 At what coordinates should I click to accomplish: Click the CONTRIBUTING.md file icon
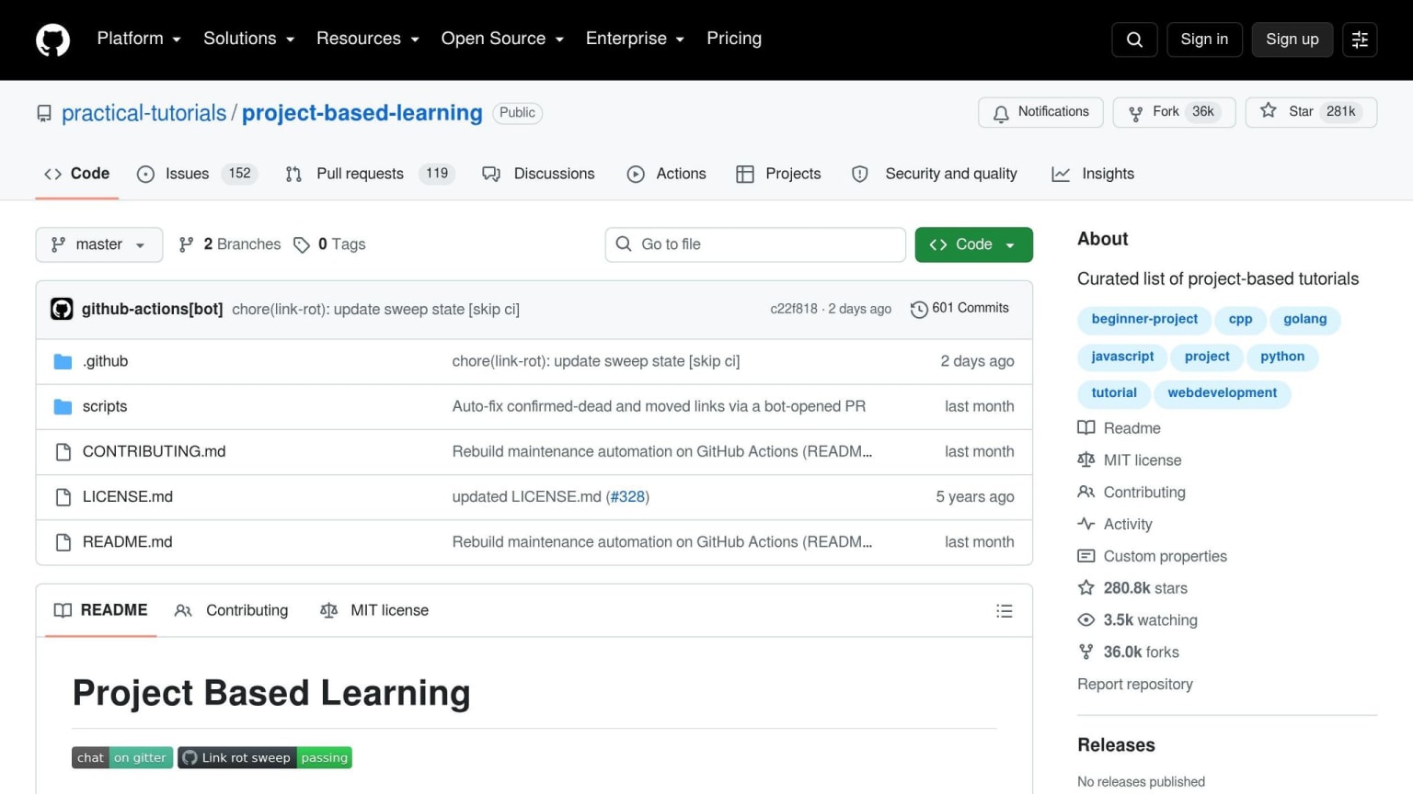click(63, 451)
